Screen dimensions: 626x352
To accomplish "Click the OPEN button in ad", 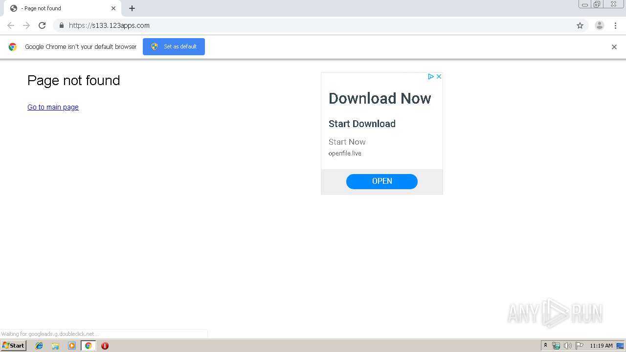I will [x=382, y=181].
